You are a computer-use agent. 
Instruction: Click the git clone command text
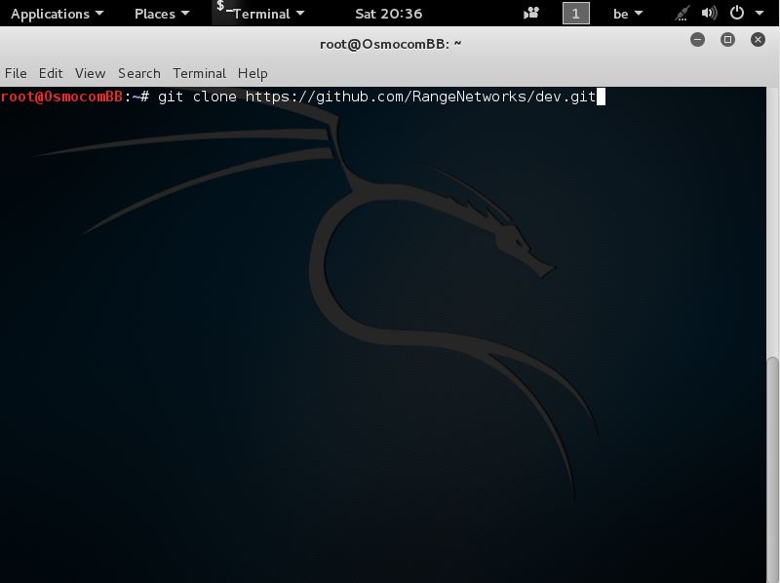[x=376, y=97]
